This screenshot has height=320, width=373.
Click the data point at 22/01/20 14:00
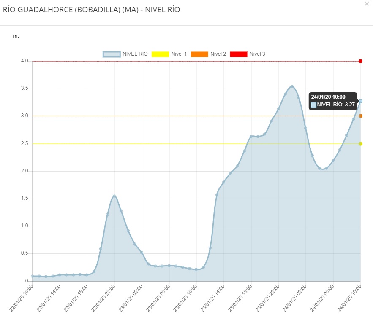pos(60,275)
